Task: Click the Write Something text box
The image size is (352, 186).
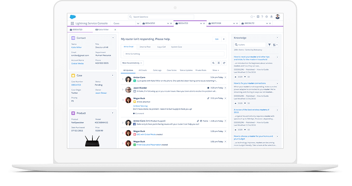Action: click(174, 54)
